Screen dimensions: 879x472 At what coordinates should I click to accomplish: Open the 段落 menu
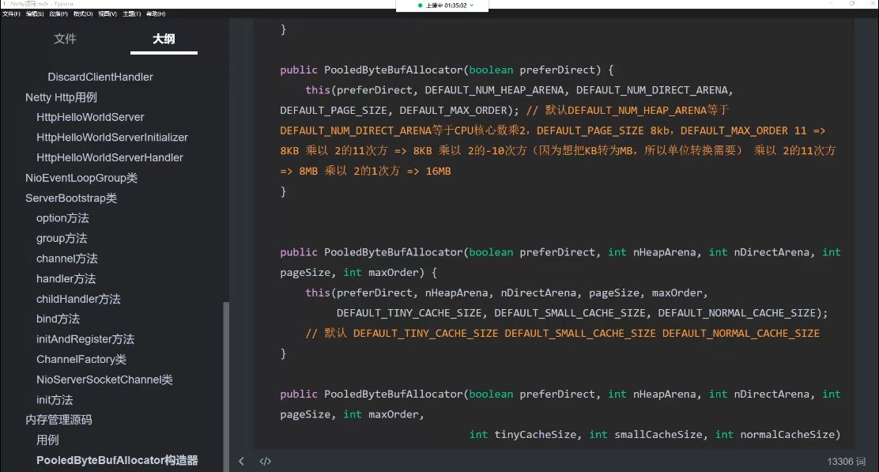pyautogui.click(x=58, y=13)
